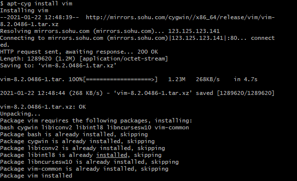Click the final 'Package vim installed' line
Viewport: 297px width, 181px height.
coord(36,176)
